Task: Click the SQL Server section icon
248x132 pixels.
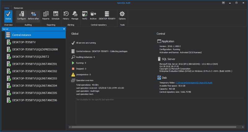Action: [x=159, y=59]
